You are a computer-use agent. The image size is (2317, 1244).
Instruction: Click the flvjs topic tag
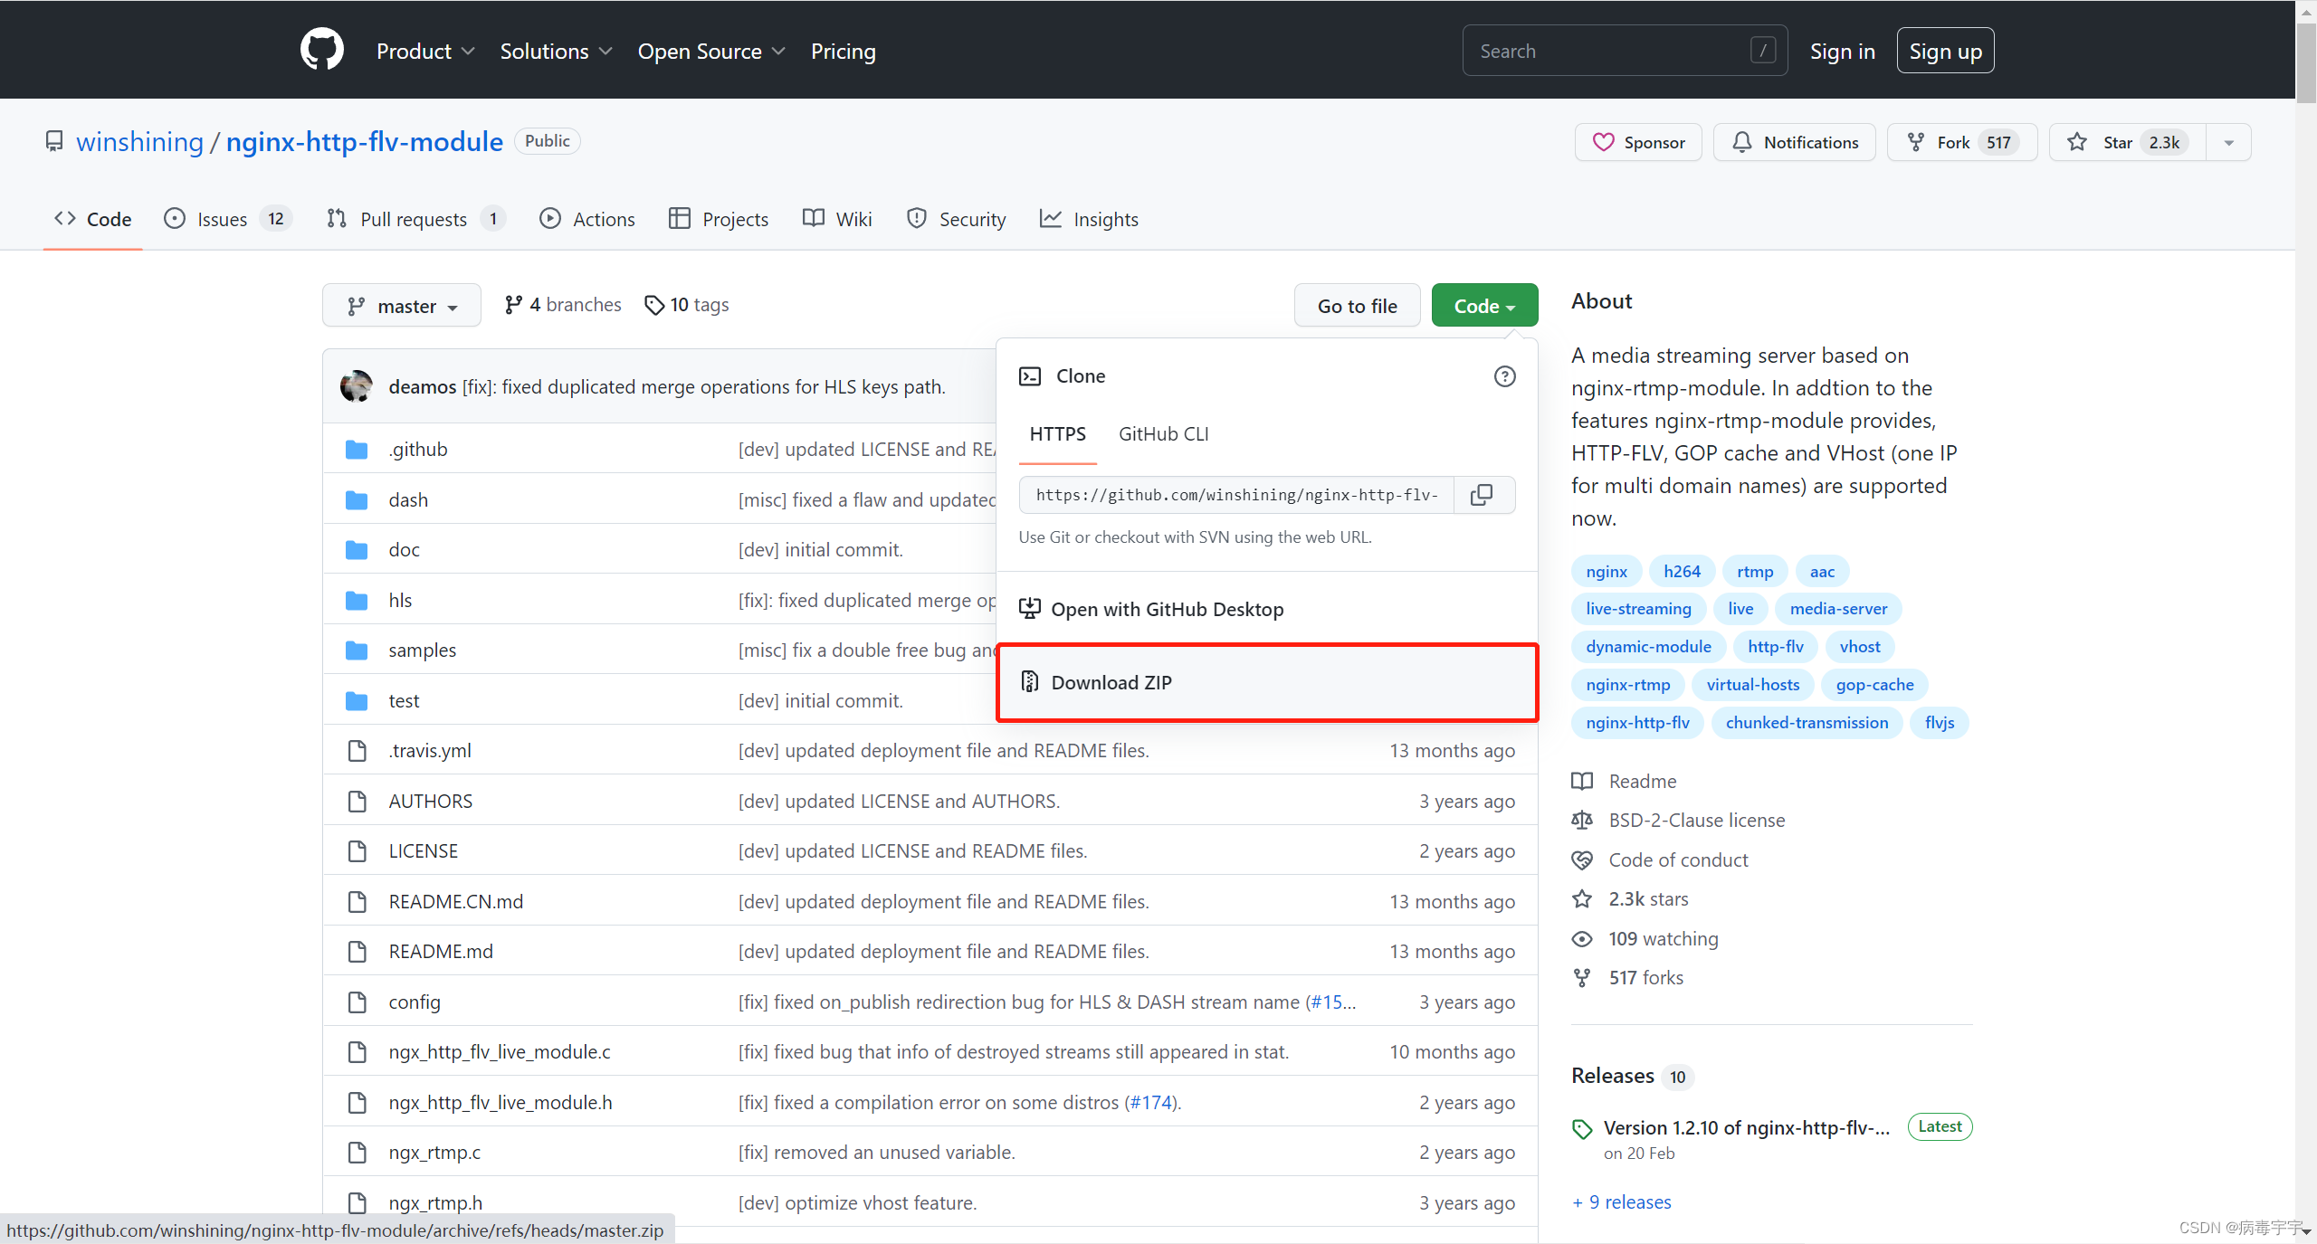1939,723
